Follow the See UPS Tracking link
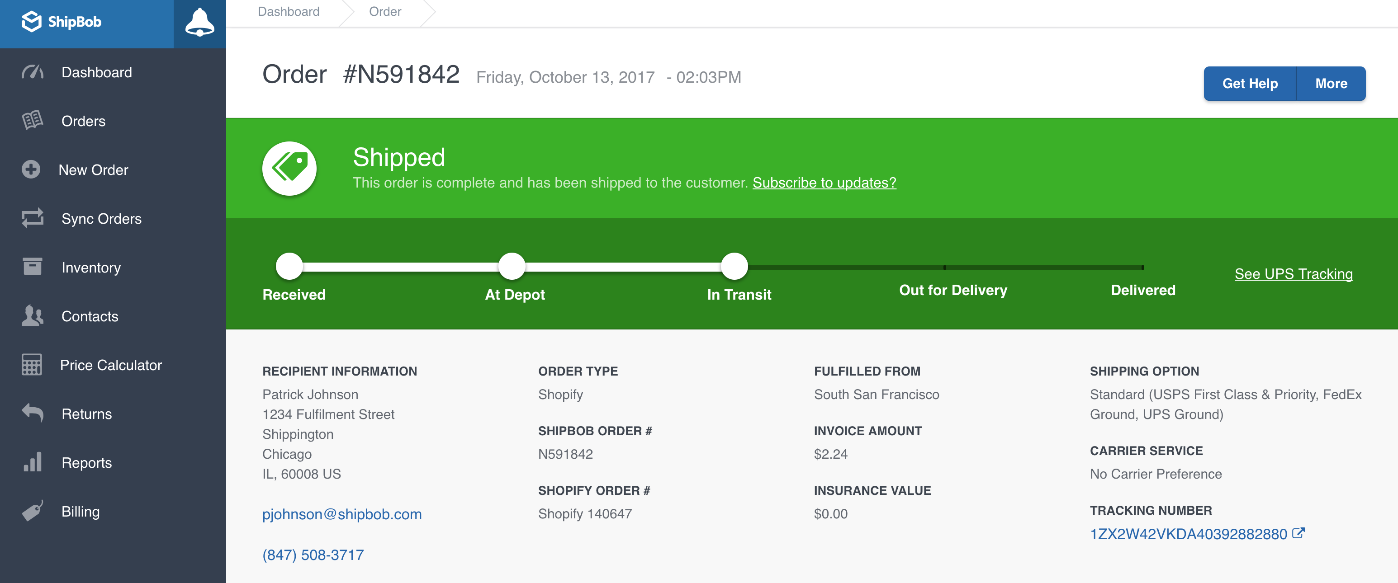 coord(1293,274)
